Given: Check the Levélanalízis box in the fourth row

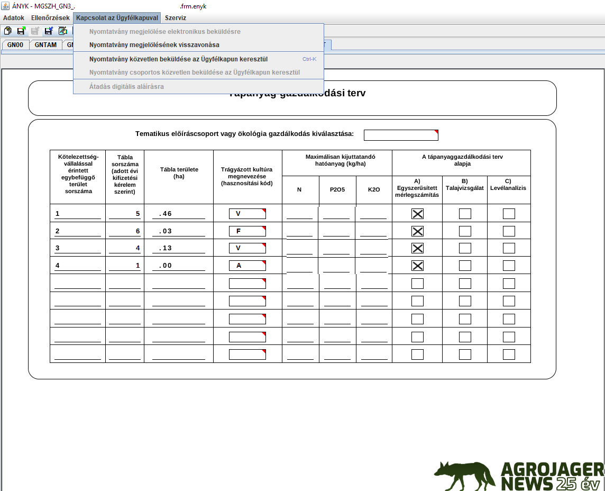Looking at the screenshot, I should tap(509, 266).
